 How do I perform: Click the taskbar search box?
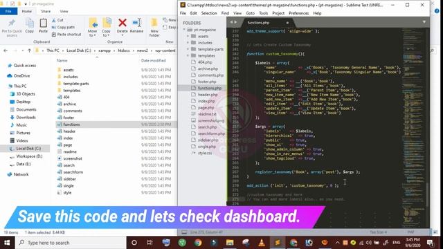[x=71, y=243]
